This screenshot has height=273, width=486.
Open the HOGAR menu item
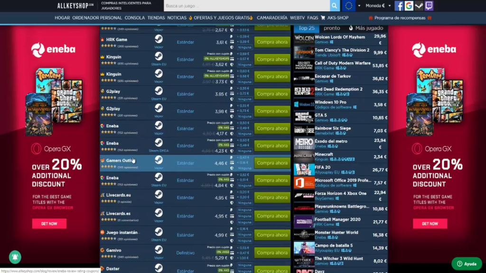62,18
